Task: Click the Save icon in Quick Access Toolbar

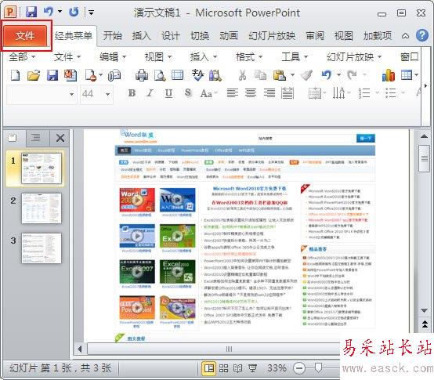Action: 31,12
